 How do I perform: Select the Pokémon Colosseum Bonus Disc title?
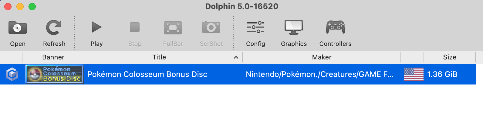(147, 74)
